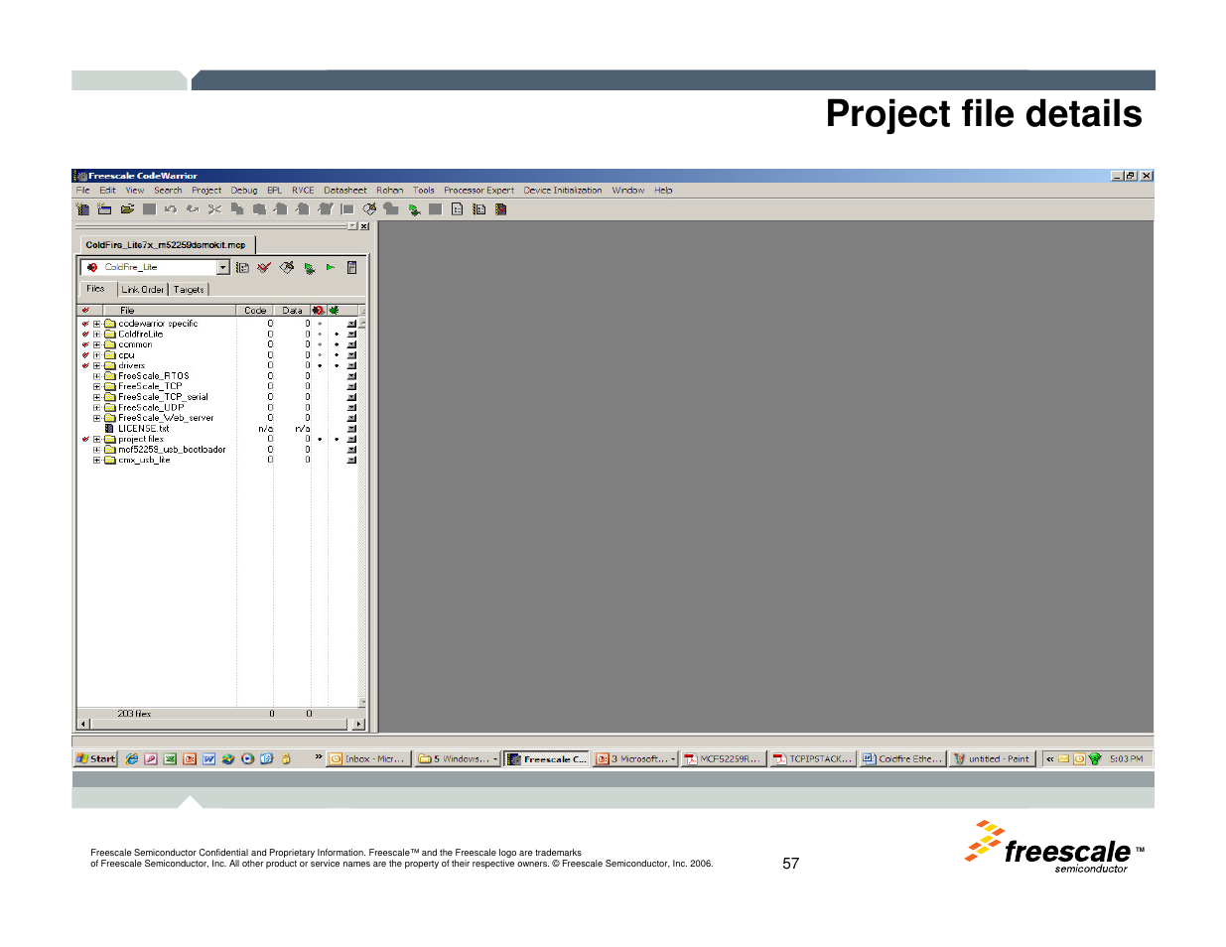Viewport: 1226px width, 947px height.
Task: Click the horizontal scrollbar right arrow in project panel
Action: (359, 725)
